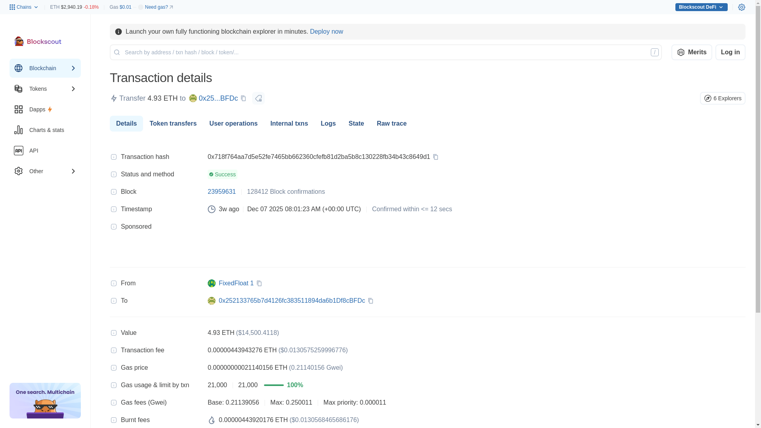Click the info icon beside Transaction fee
The width and height of the screenshot is (761, 428).
[114, 350]
